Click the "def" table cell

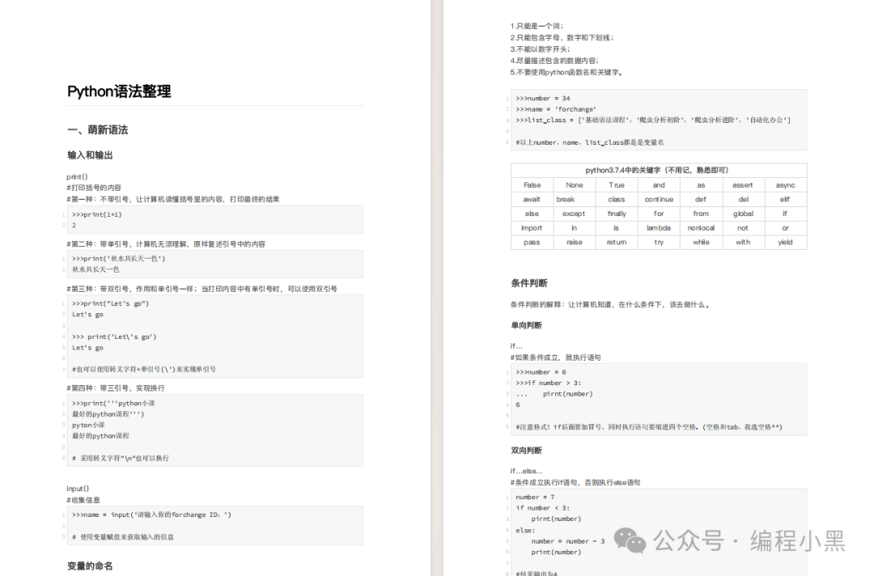pos(701,200)
